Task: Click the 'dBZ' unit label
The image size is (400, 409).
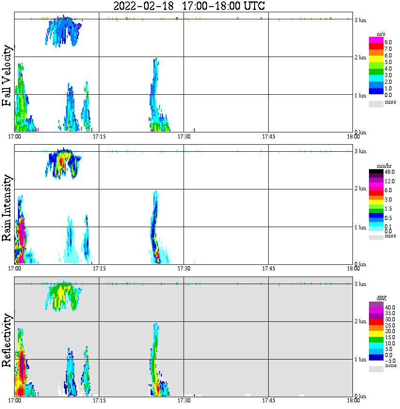Action: click(x=382, y=298)
